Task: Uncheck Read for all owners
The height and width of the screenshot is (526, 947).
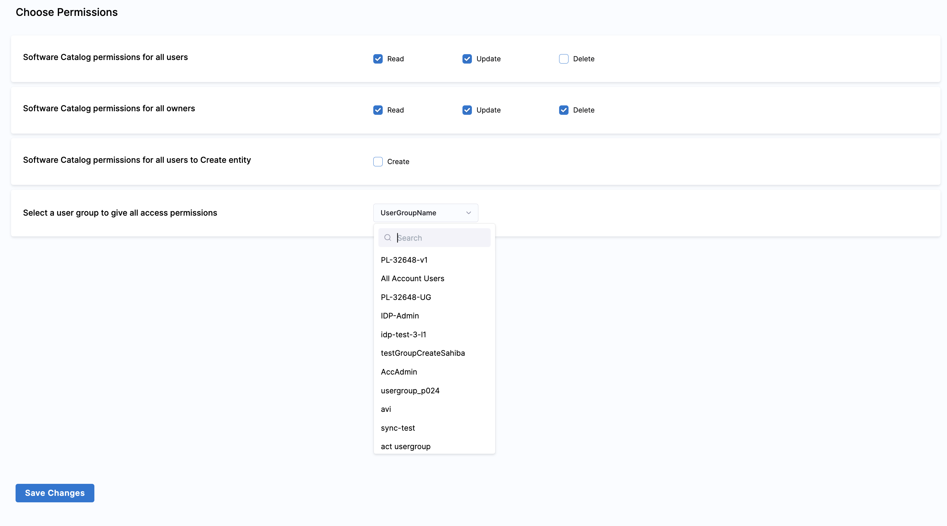Action: [x=378, y=110]
